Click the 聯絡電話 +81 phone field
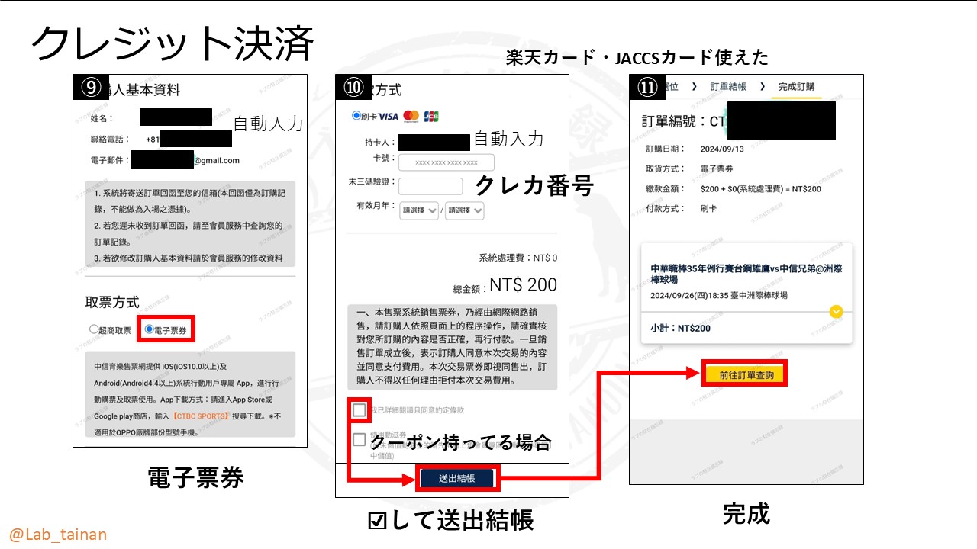Image resolution: width=977 pixels, height=549 pixels. pyautogui.click(x=161, y=140)
